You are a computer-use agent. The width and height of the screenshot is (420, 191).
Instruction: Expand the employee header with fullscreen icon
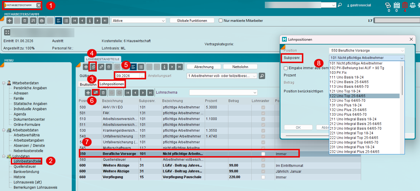(7, 32)
